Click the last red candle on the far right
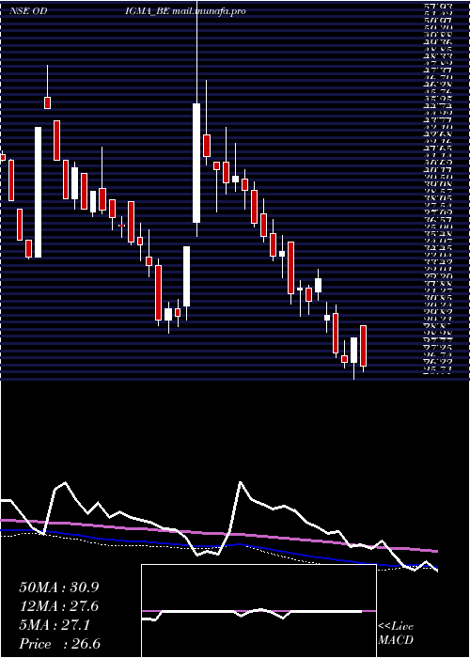 pyautogui.click(x=364, y=346)
